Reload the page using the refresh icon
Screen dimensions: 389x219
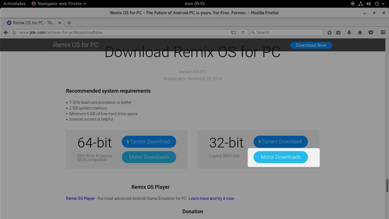point(243,32)
